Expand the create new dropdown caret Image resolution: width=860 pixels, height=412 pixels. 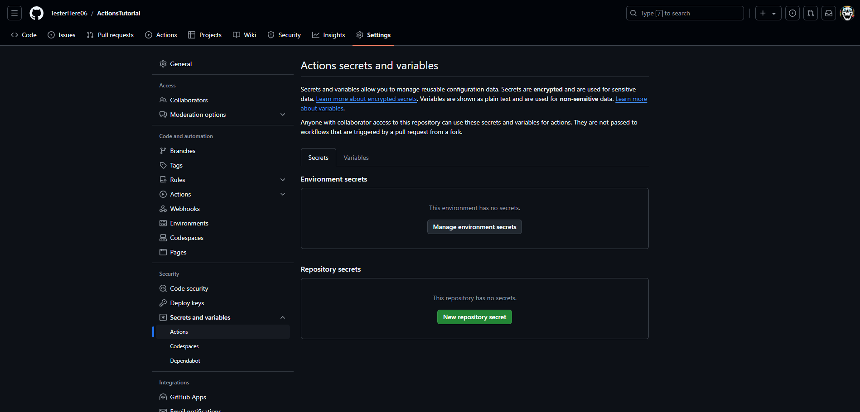click(774, 14)
